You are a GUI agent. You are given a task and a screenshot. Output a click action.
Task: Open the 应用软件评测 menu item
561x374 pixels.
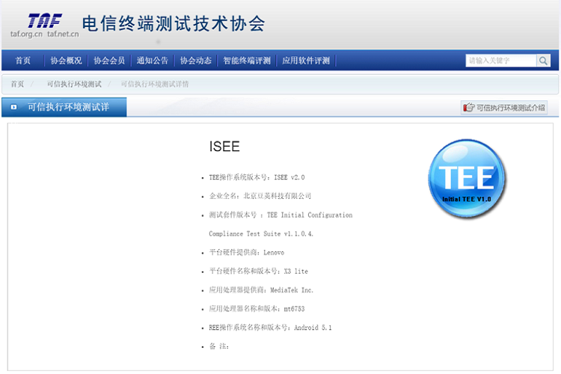[306, 61]
